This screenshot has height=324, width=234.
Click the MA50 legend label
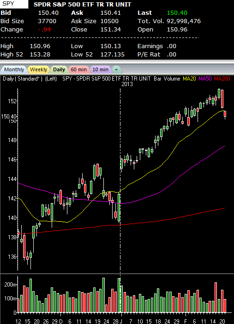(x=205, y=79)
